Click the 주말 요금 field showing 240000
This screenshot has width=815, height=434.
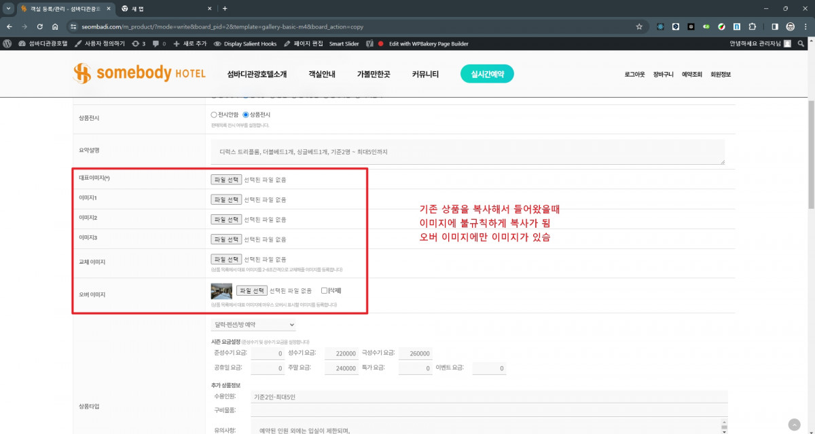pos(341,368)
